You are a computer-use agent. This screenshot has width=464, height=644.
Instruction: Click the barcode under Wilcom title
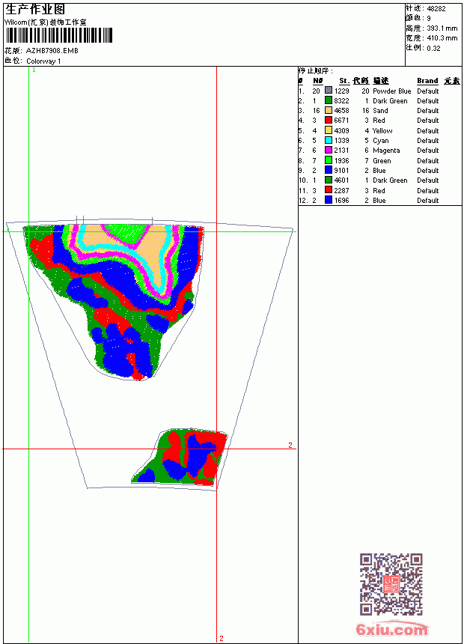[x=59, y=35]
